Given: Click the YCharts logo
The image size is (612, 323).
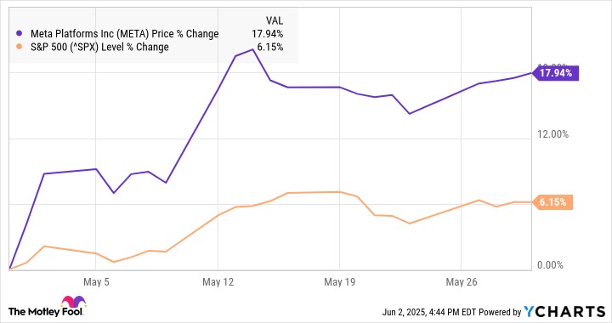Looking at the screenshot, I should (564, 311).
